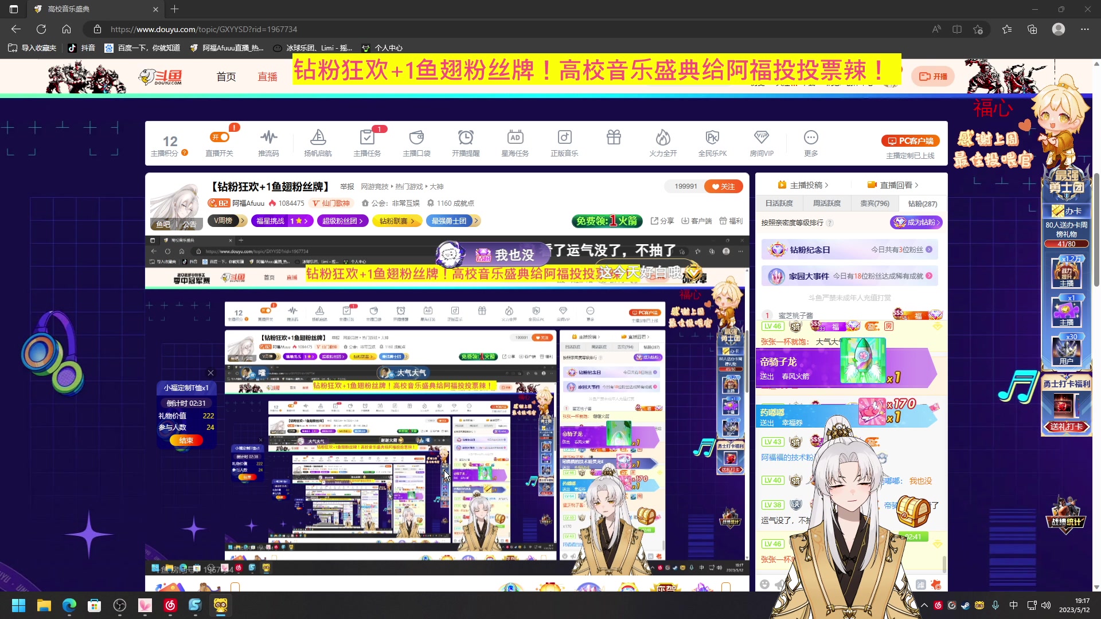The height and width of the screenshot is (619, 1101).
Task: Click the 开播 button in header
Action: point(933,76)
